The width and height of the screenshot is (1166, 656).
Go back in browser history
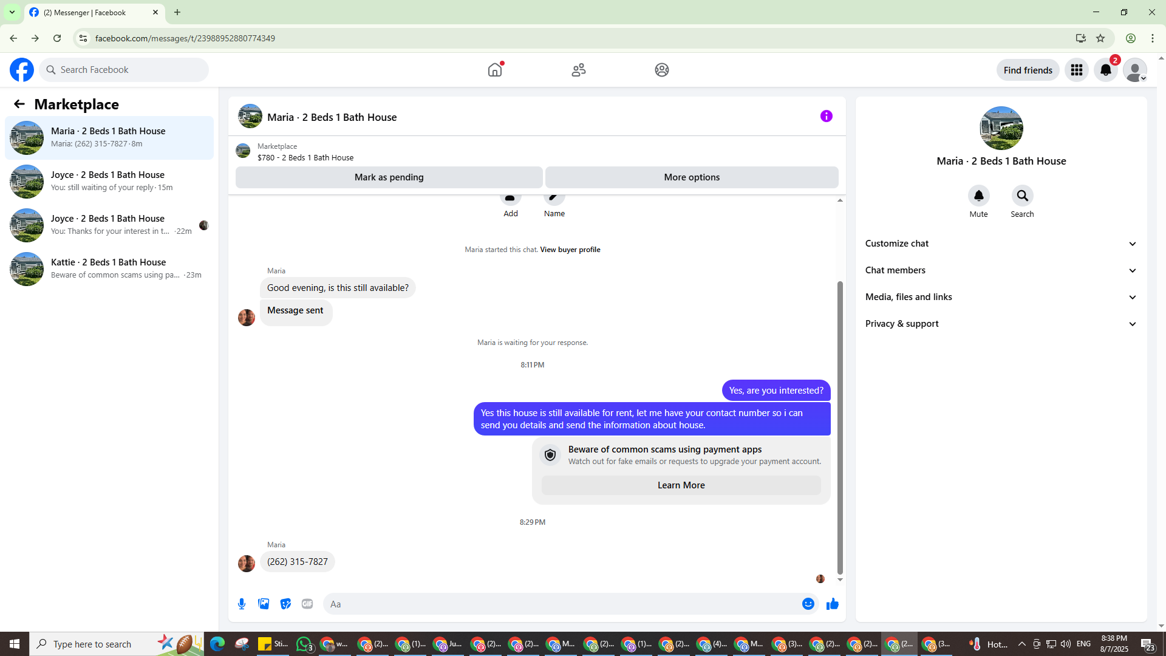[x=13, y=38]
